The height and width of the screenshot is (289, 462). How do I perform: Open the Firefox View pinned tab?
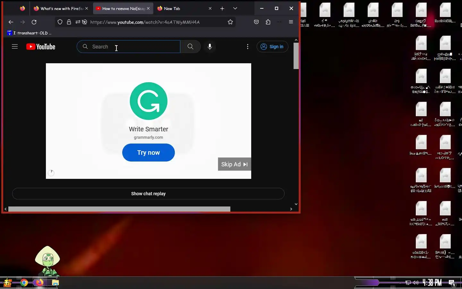(22, 9)
